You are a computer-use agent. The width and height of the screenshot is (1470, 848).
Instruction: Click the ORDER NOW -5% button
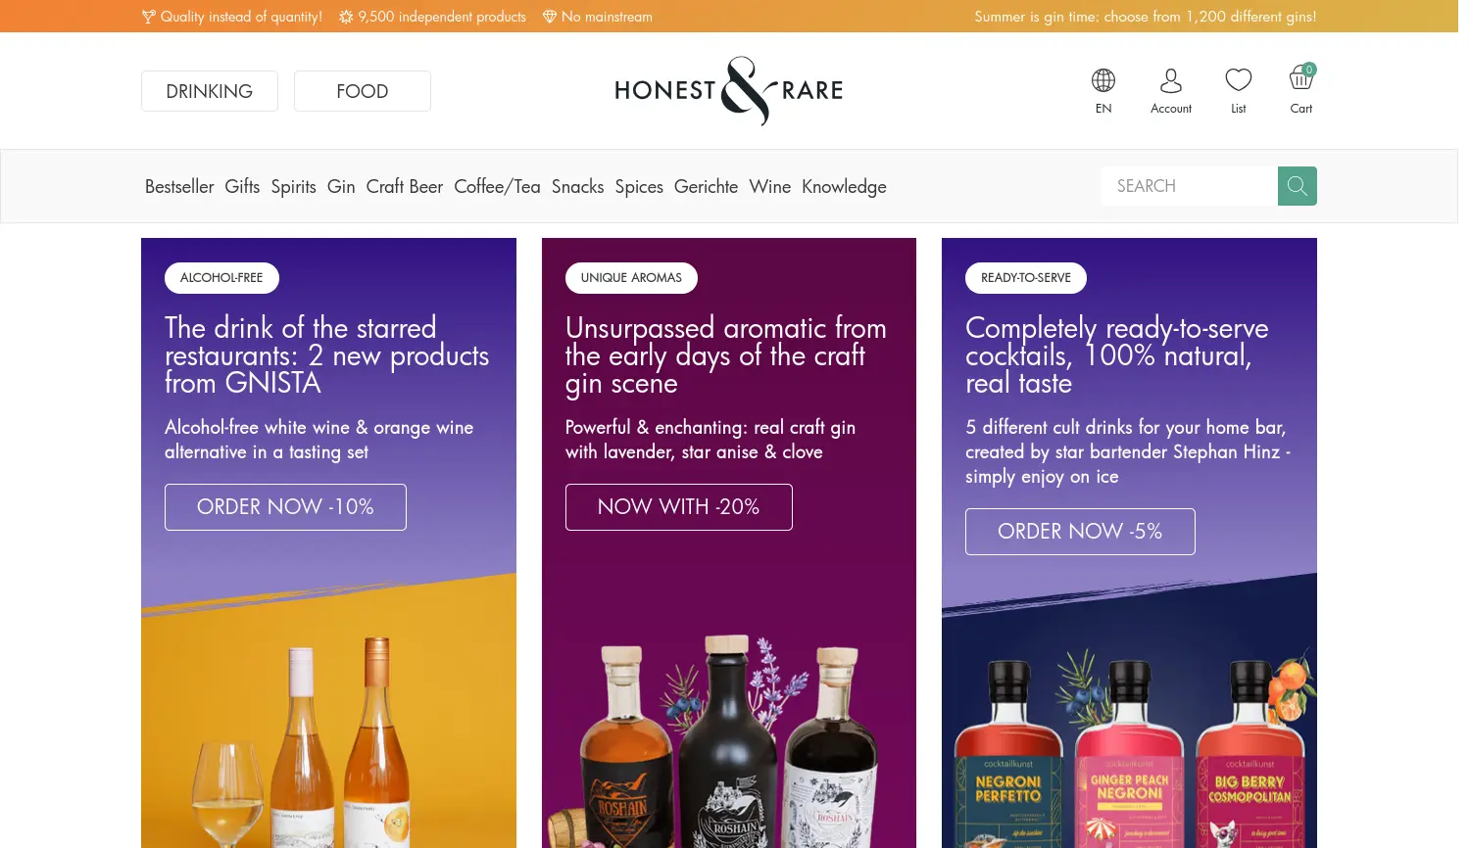click(1080, 532)
